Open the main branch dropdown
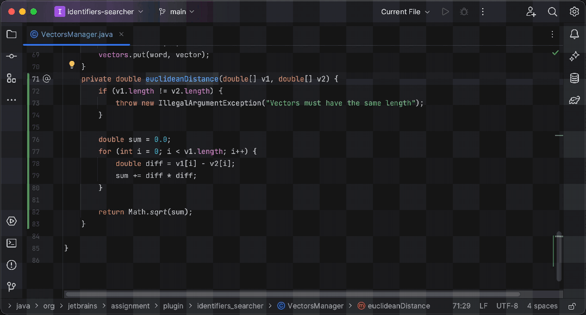 [177, 11]
